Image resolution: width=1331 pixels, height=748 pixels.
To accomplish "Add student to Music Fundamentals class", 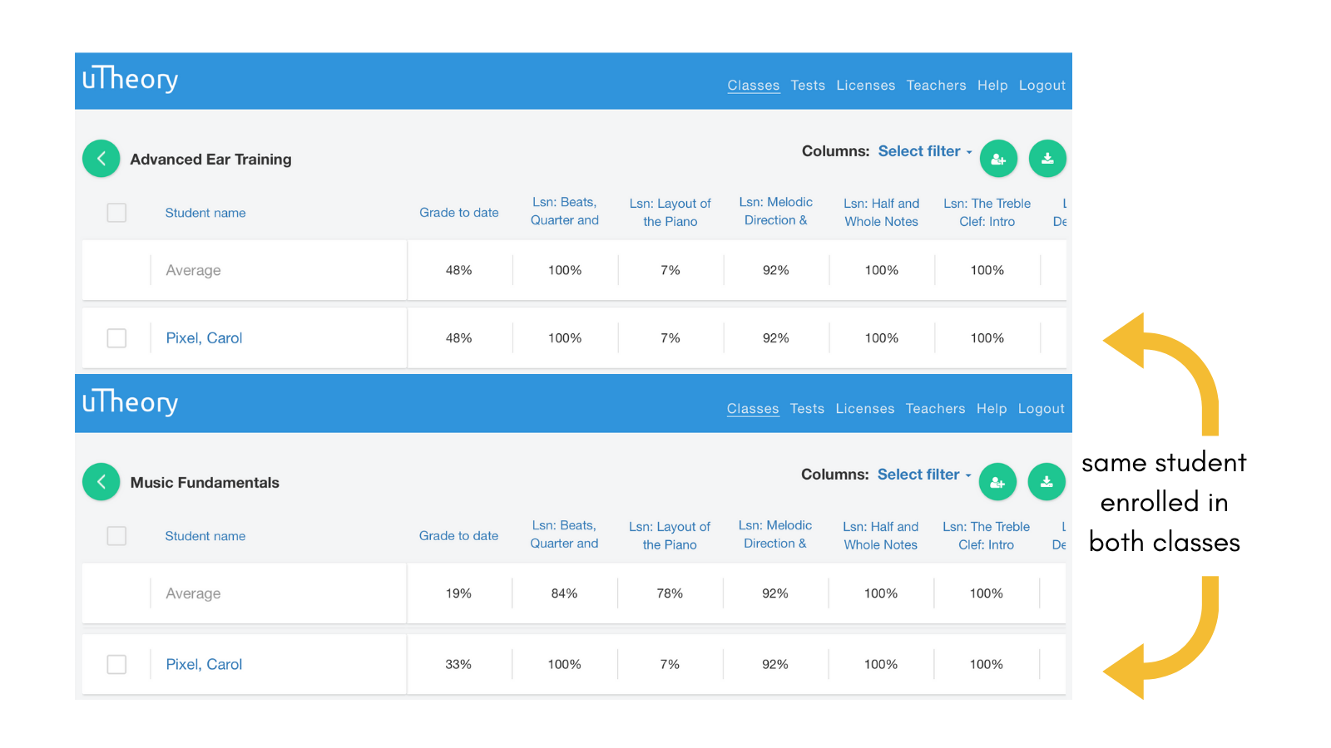I will pyautogui.click(x=997, y=482).
